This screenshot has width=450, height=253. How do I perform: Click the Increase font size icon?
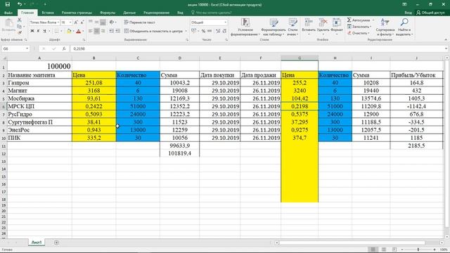(x=76, y=22)
